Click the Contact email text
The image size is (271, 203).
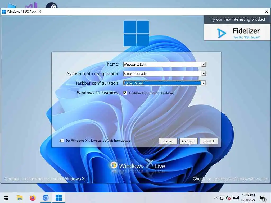tap(45, 179)
